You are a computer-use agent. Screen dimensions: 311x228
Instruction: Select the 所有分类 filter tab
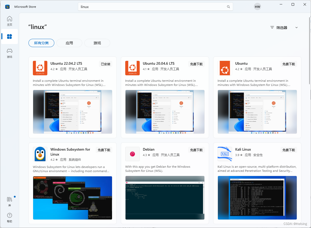click(x=41, y=43)
